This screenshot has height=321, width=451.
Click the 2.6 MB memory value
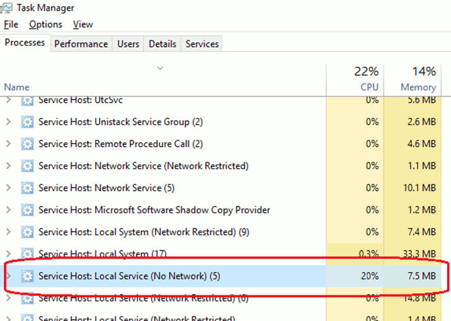(x=421, y=122)
